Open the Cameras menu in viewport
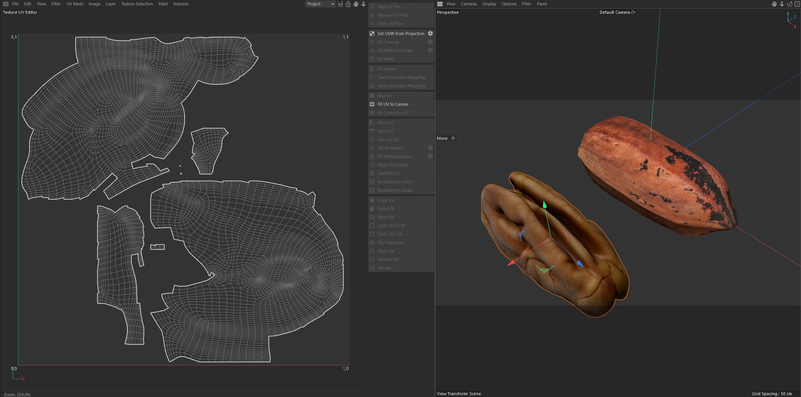801x397 pixels. coord(469,4)
